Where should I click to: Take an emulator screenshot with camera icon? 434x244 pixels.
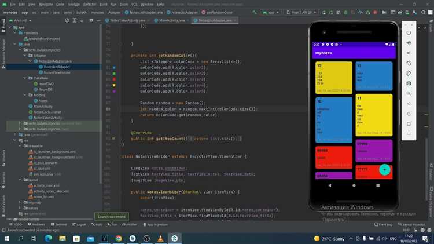click(x=409, y=83)
